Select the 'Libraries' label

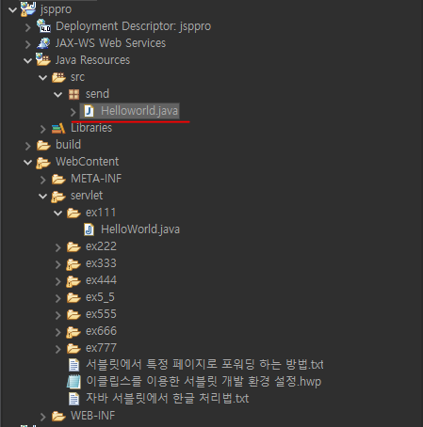91,128
